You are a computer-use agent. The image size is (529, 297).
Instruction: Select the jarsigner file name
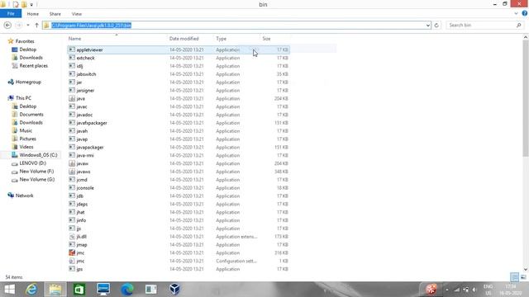pyautogui.click(x=85, y=90)
